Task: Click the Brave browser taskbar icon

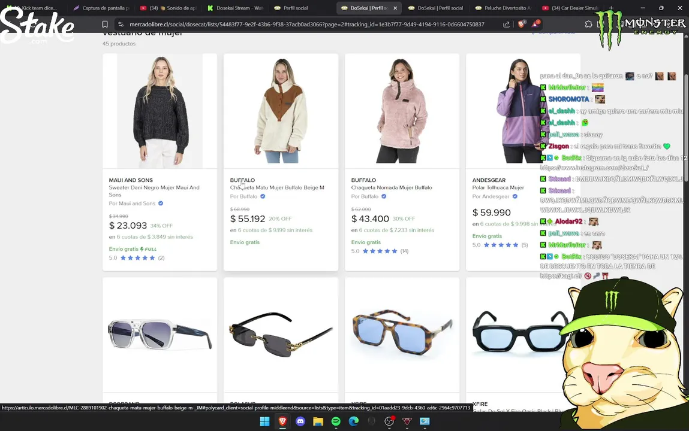Action: click(282, 421)
